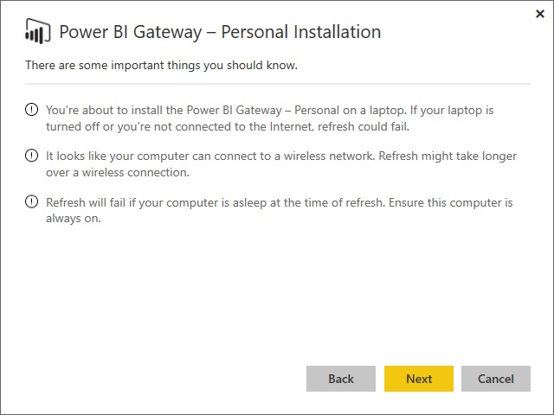Click the horizontal divider under the subtitle

[x=277, y=84]
